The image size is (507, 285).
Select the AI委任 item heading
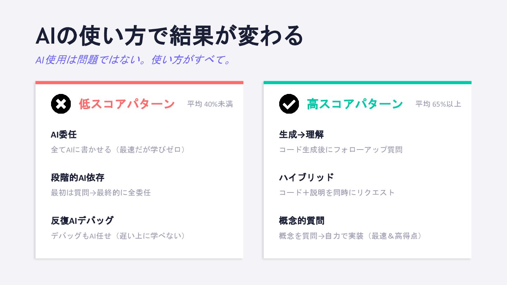64,134
